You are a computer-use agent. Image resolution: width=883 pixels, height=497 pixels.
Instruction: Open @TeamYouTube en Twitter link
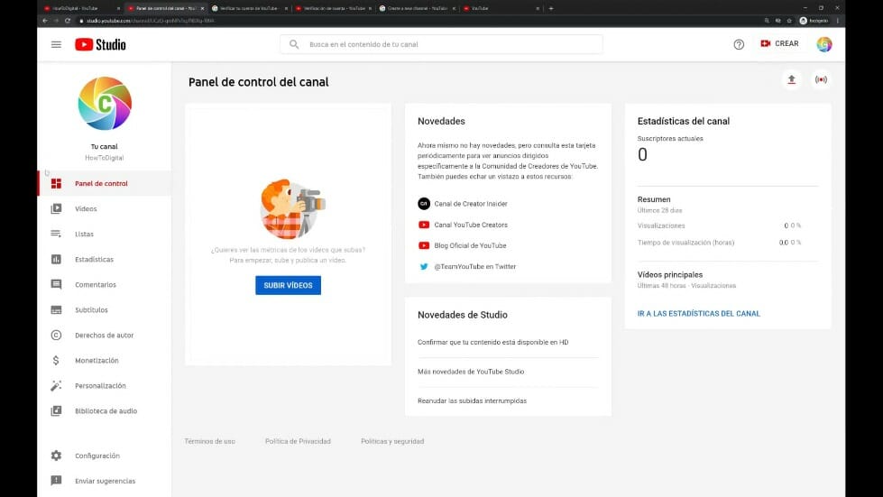tap(474, 266)
